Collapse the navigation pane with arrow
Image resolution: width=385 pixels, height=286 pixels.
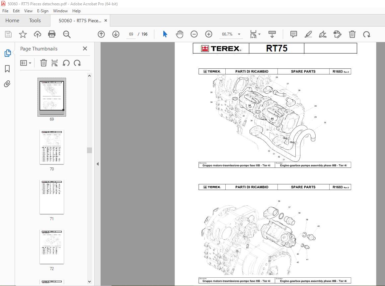pyautogui.click(x=98, y=164)
